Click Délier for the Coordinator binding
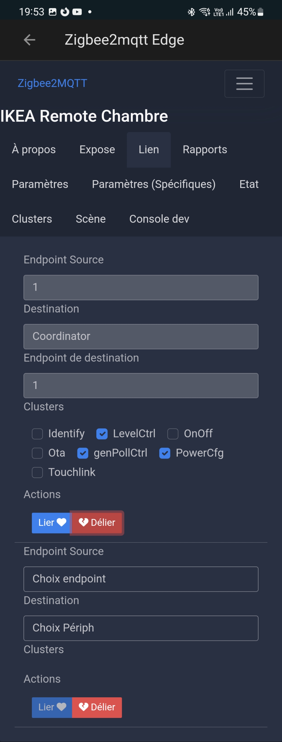This screenshot has width=282, height=742. [97, 523]
